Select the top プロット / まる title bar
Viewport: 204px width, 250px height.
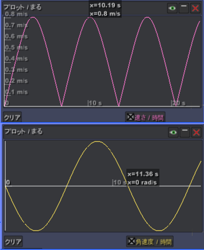[x=84, y=8]
